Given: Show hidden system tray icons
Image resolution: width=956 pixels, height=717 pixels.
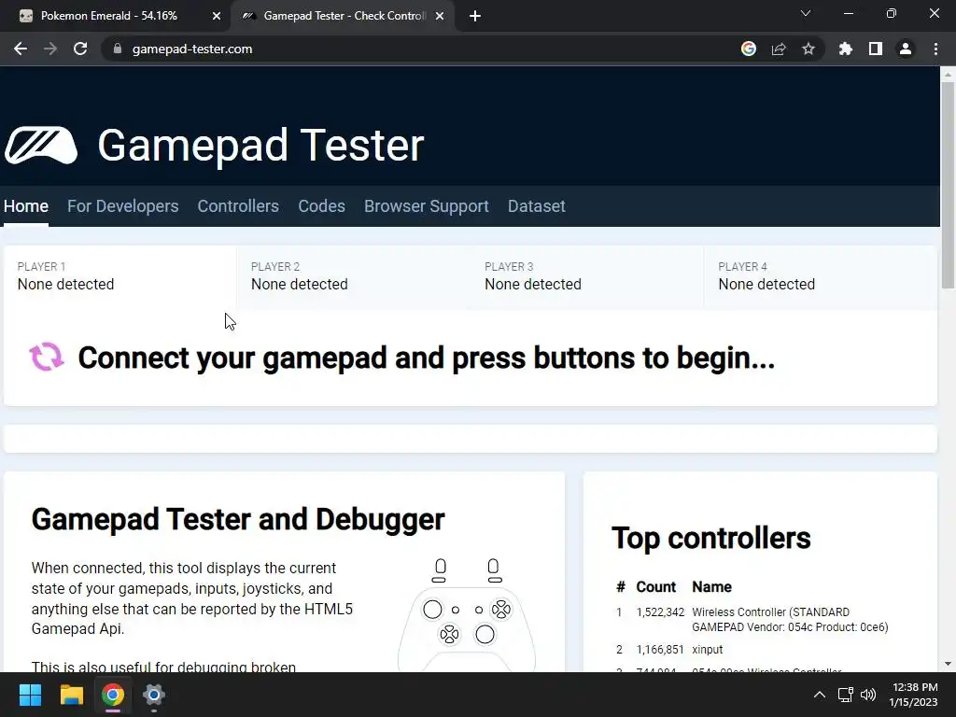Looking at the screenshot, I should point(820,695).
